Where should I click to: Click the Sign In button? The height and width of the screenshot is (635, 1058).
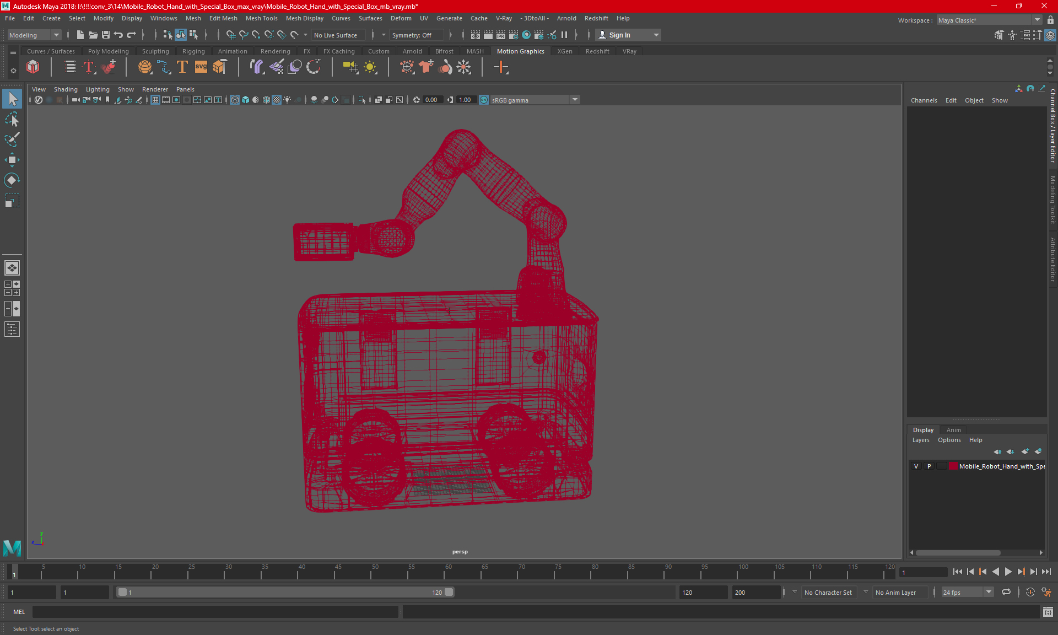point(619,35)
